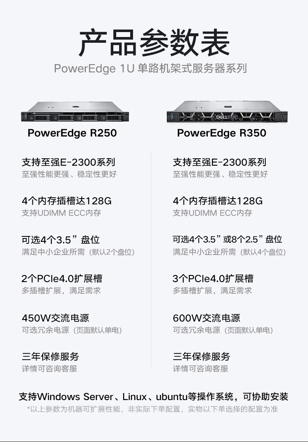Click R250's 三年保修服务 heading
The image size is (308, 442).
pyautogui.click(x=50, y=356)
